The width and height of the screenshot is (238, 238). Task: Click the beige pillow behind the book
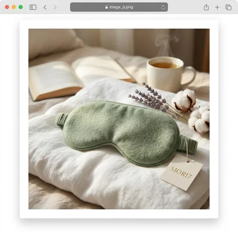click(x=54, y=43)
